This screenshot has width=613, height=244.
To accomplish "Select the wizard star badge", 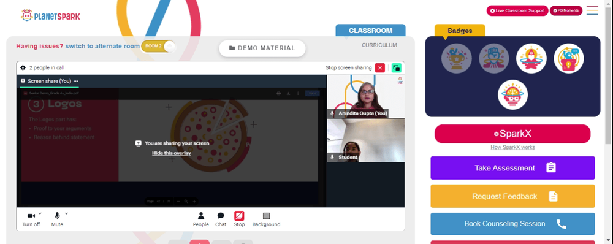I will [x=531, y=59].
